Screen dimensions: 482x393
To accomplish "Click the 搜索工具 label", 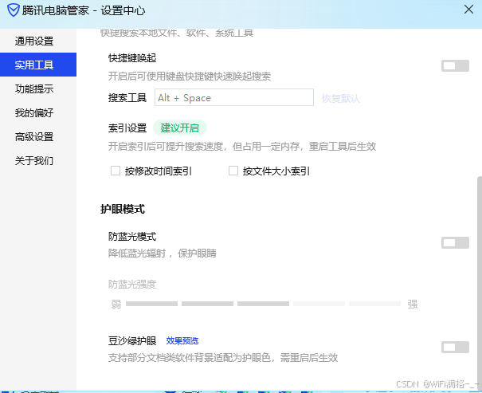I will tap(127, 98).
